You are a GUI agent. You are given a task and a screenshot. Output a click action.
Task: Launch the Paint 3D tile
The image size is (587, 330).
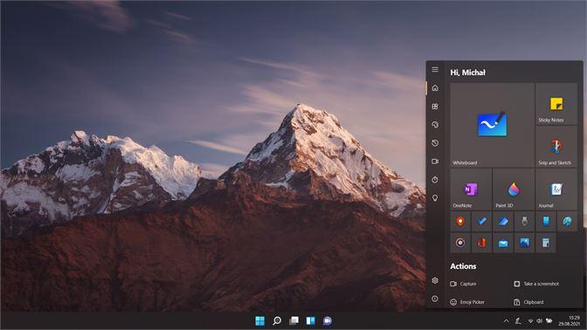pos(514,189)
